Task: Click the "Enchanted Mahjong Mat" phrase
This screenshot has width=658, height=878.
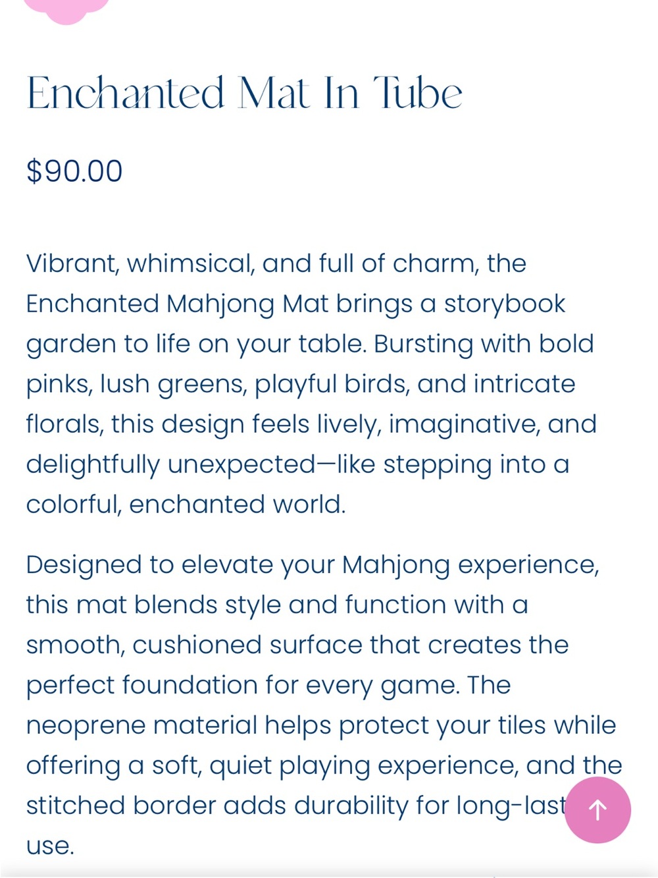Action: (x=177, y=304)
